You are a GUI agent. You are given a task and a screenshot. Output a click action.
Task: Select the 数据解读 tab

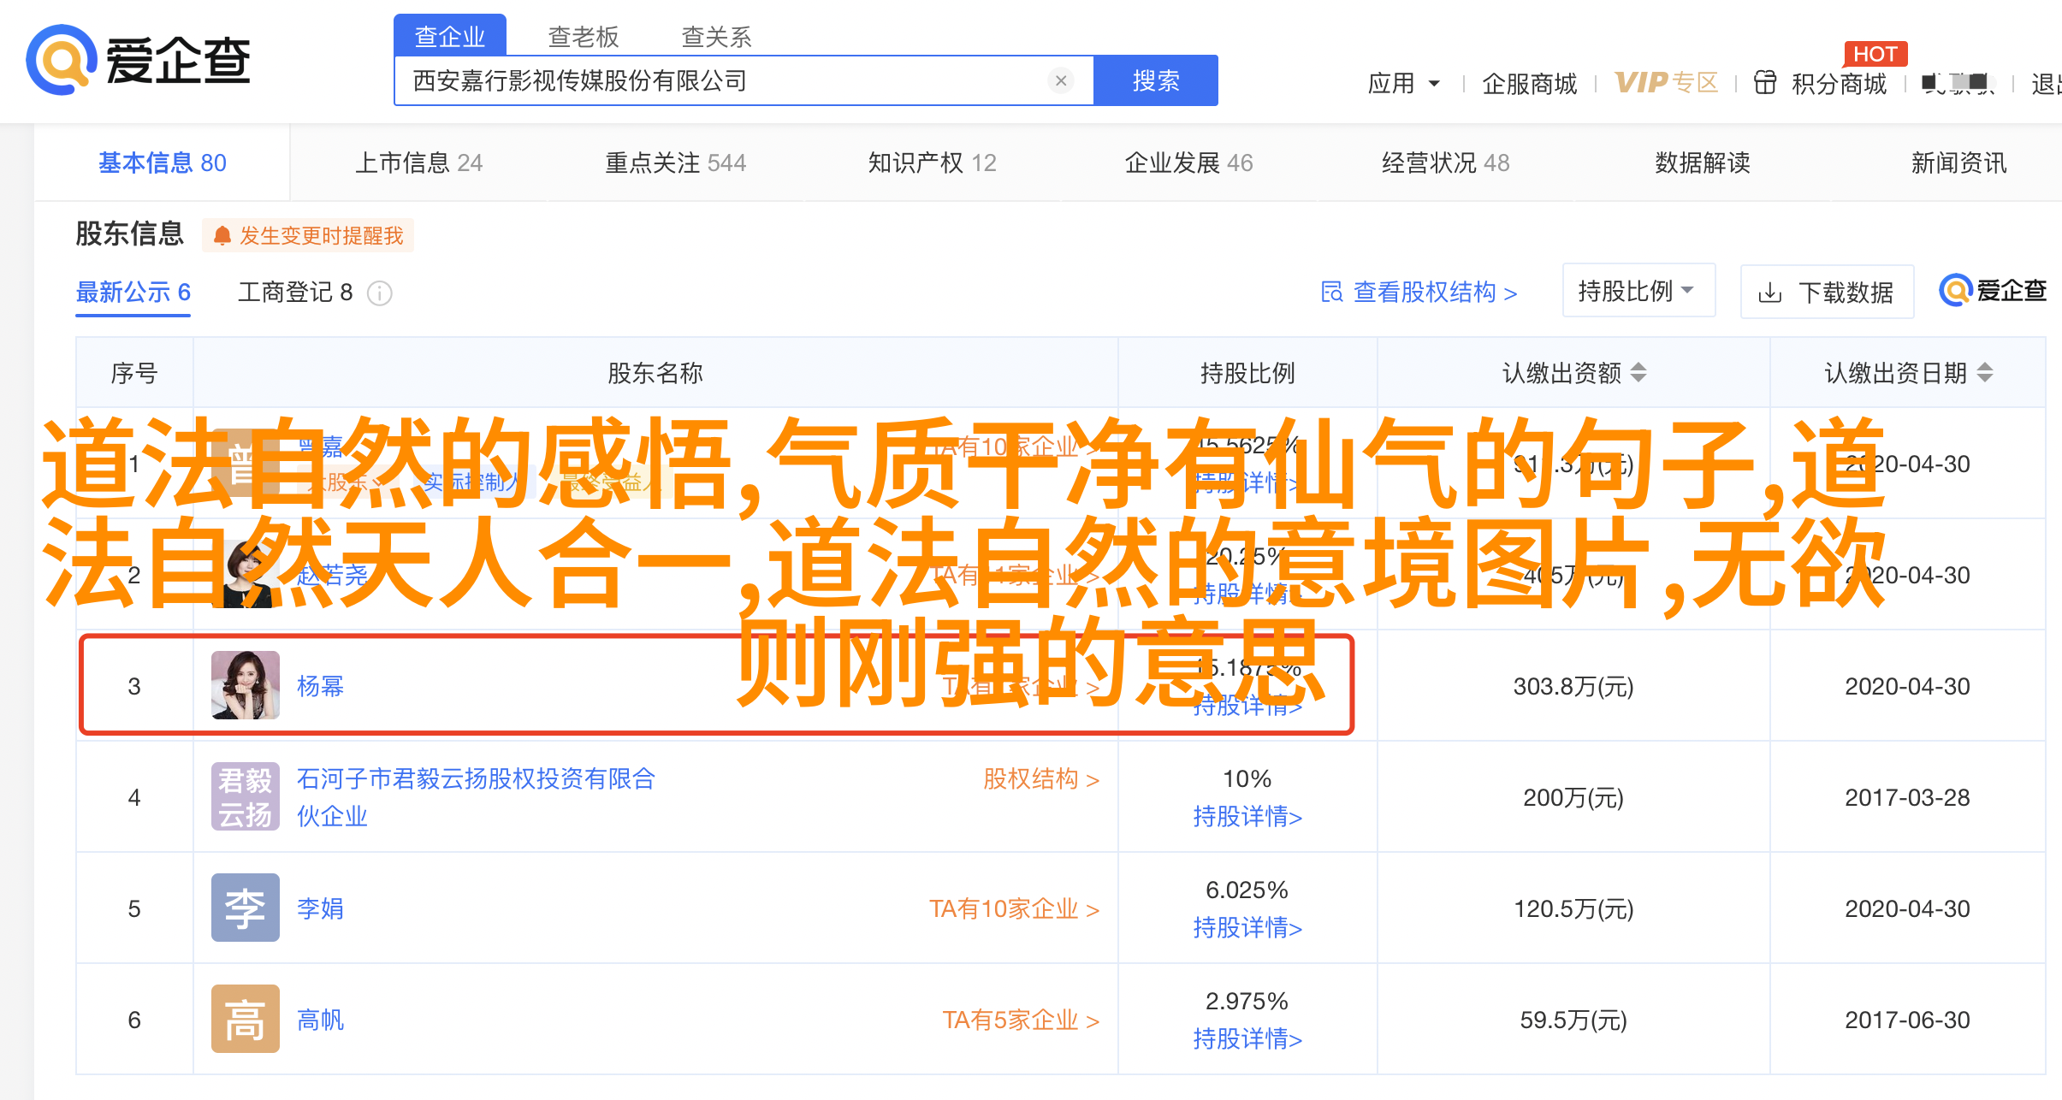pyautogui.click(x=1703, y=163)
